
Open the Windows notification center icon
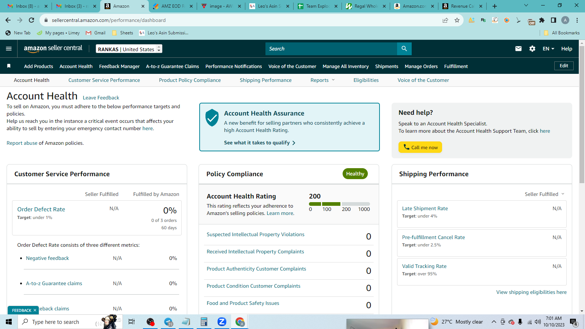[573, 322]
